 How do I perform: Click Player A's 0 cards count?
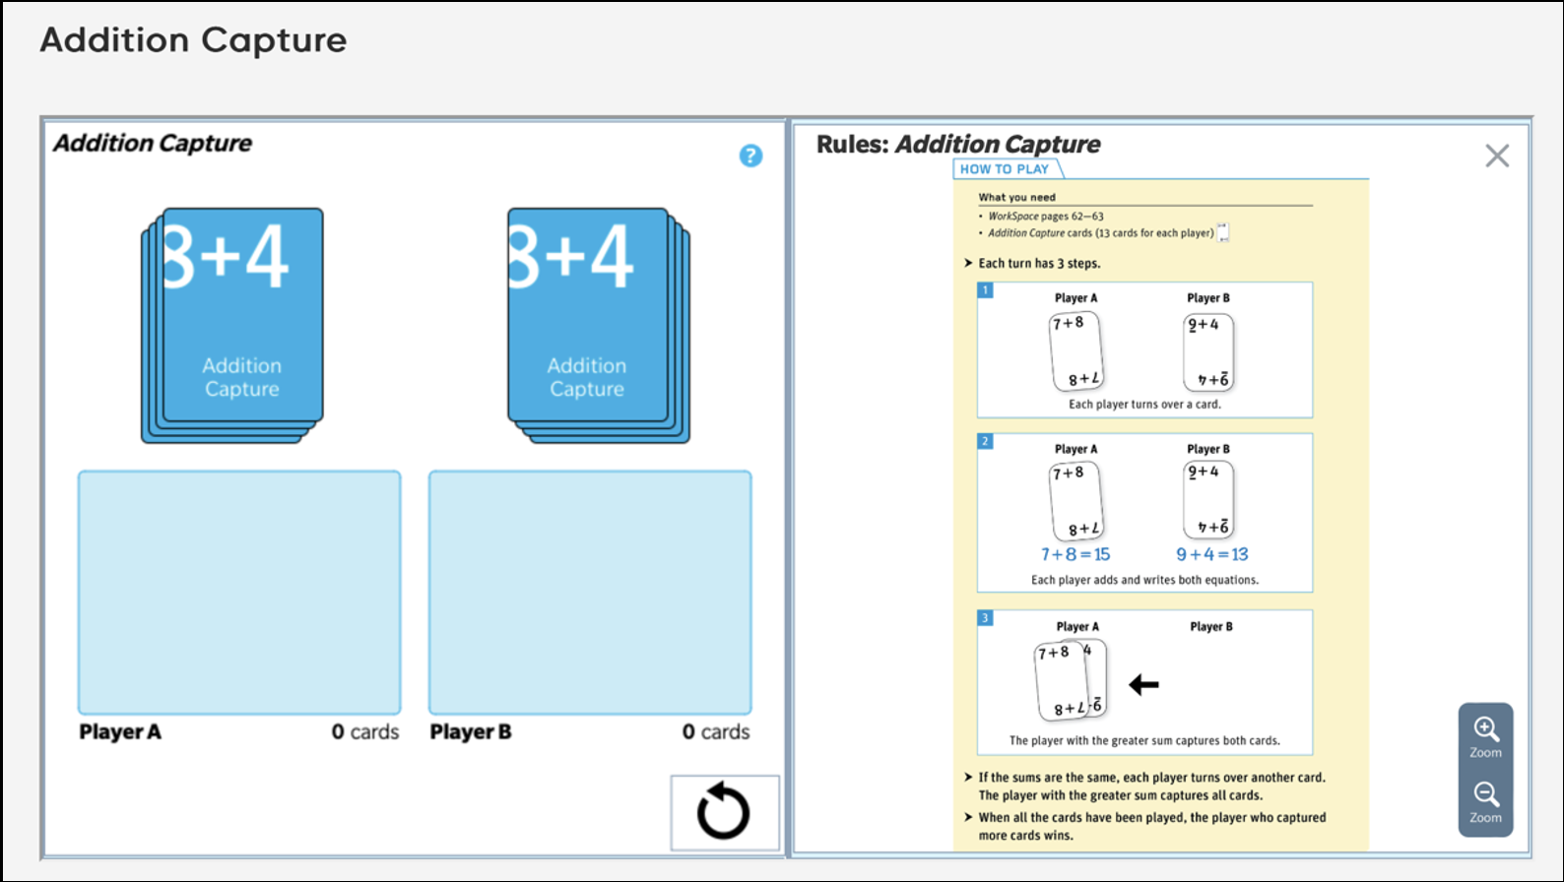coord(365,731)
